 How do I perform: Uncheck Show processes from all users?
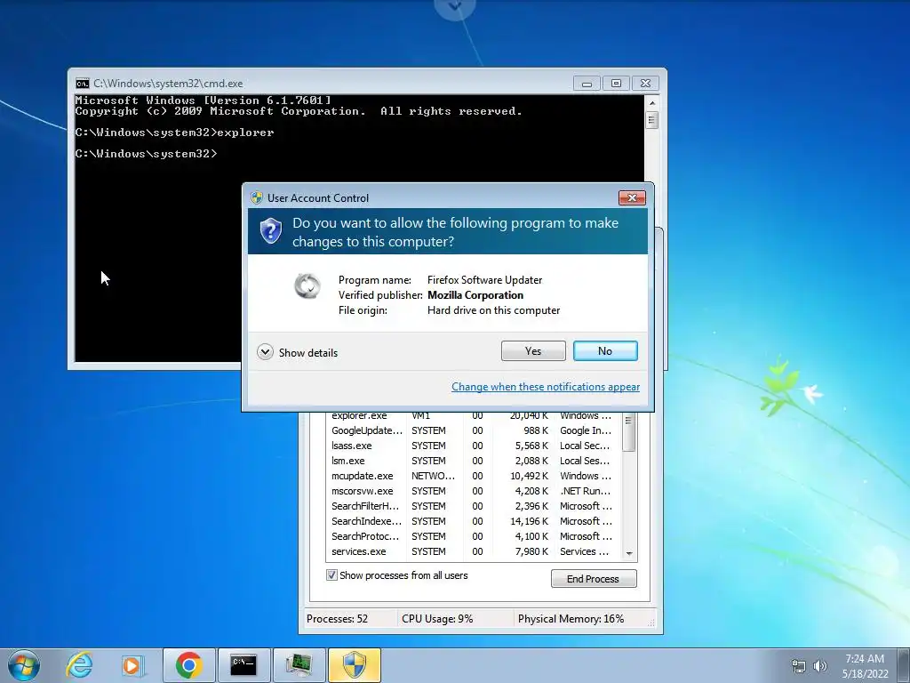tap(331, 575)
